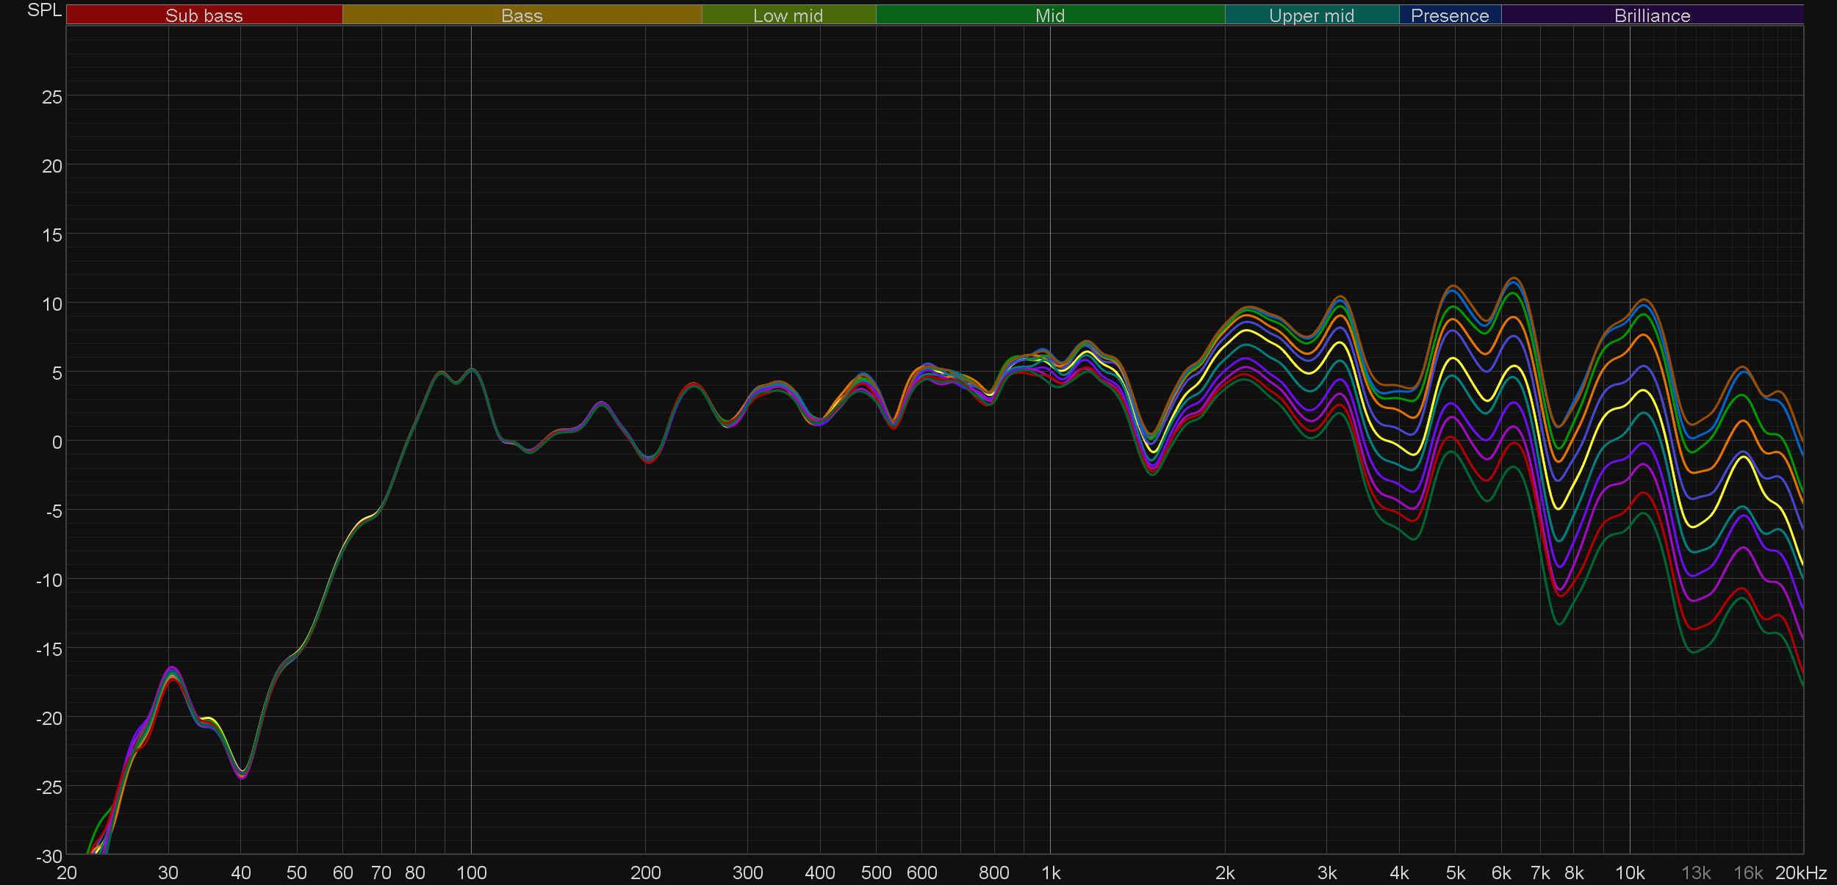Click the Upper mid band label
This screenshot has width=1837, height=885.
1311,15
